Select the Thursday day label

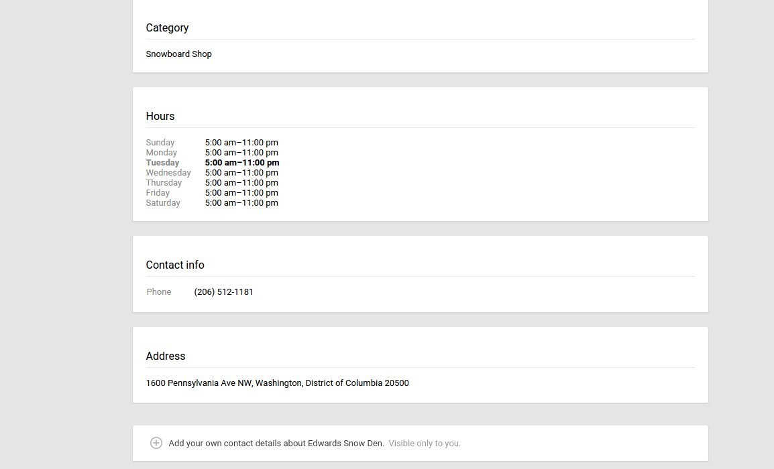(x=164, y=182)
